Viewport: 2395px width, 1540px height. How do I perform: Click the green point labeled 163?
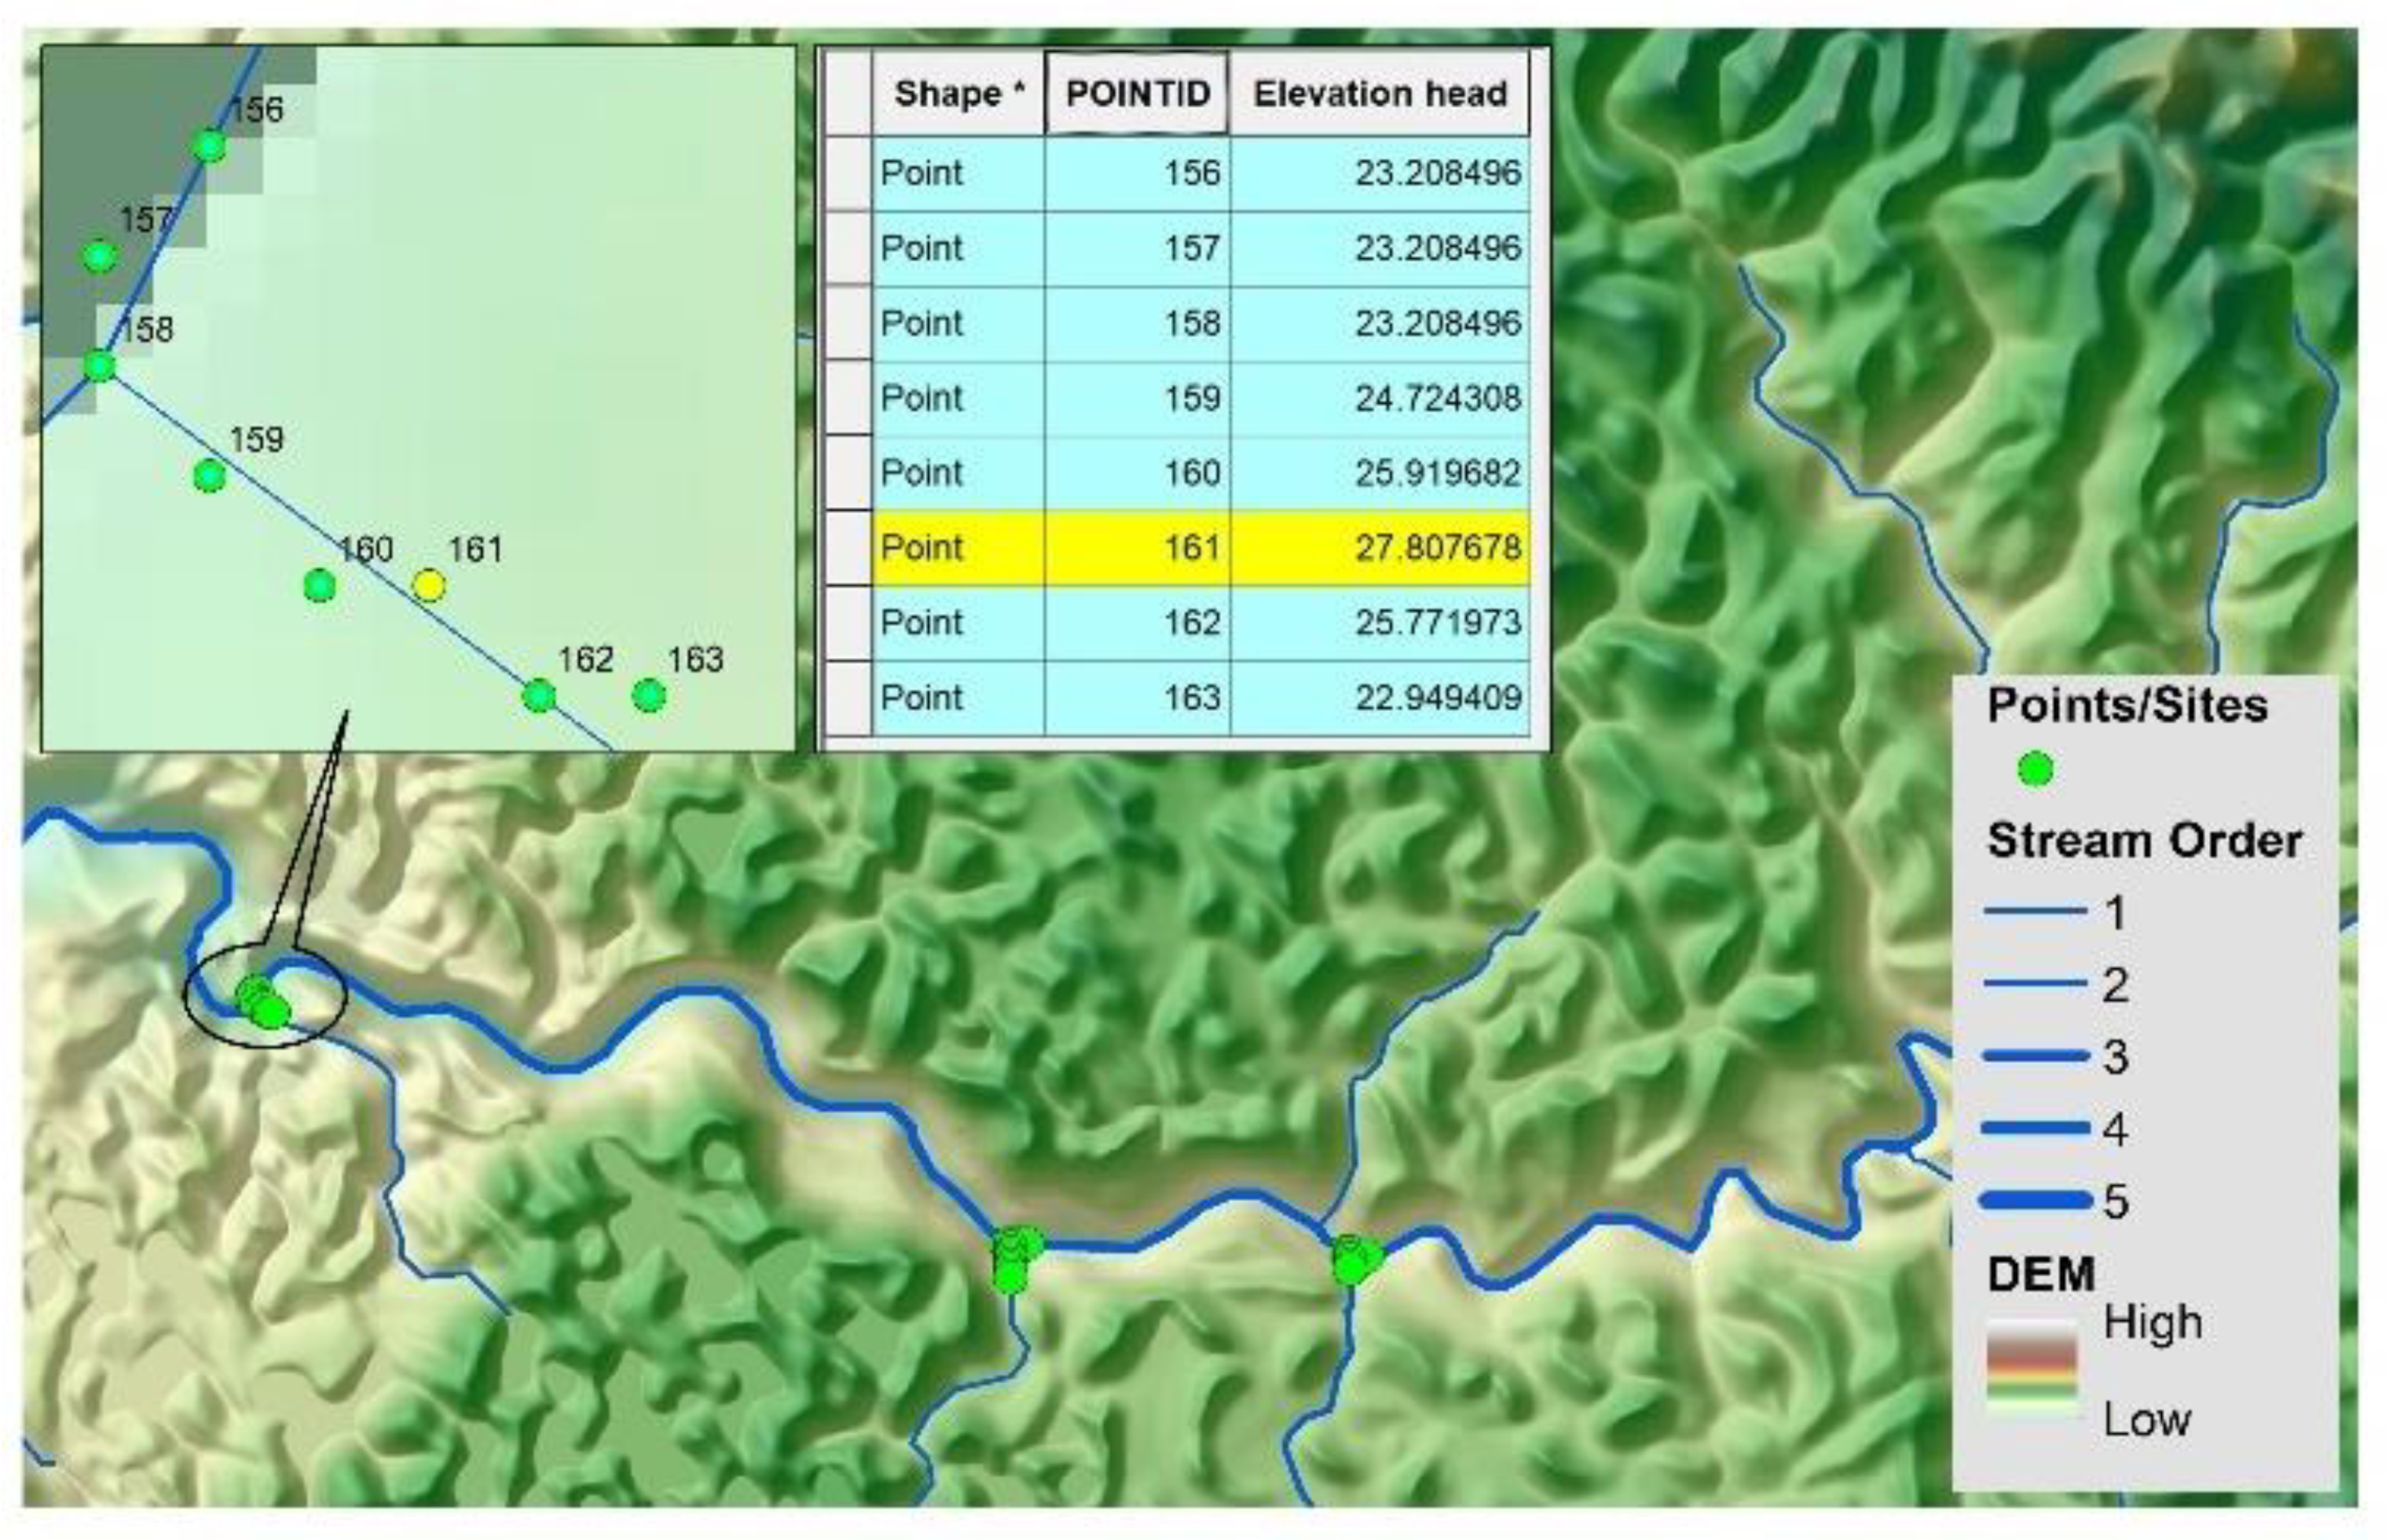click(649, 695)
